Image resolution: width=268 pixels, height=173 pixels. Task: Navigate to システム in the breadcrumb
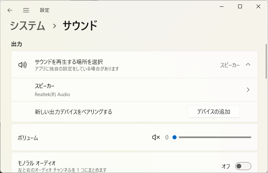[28, 26]
